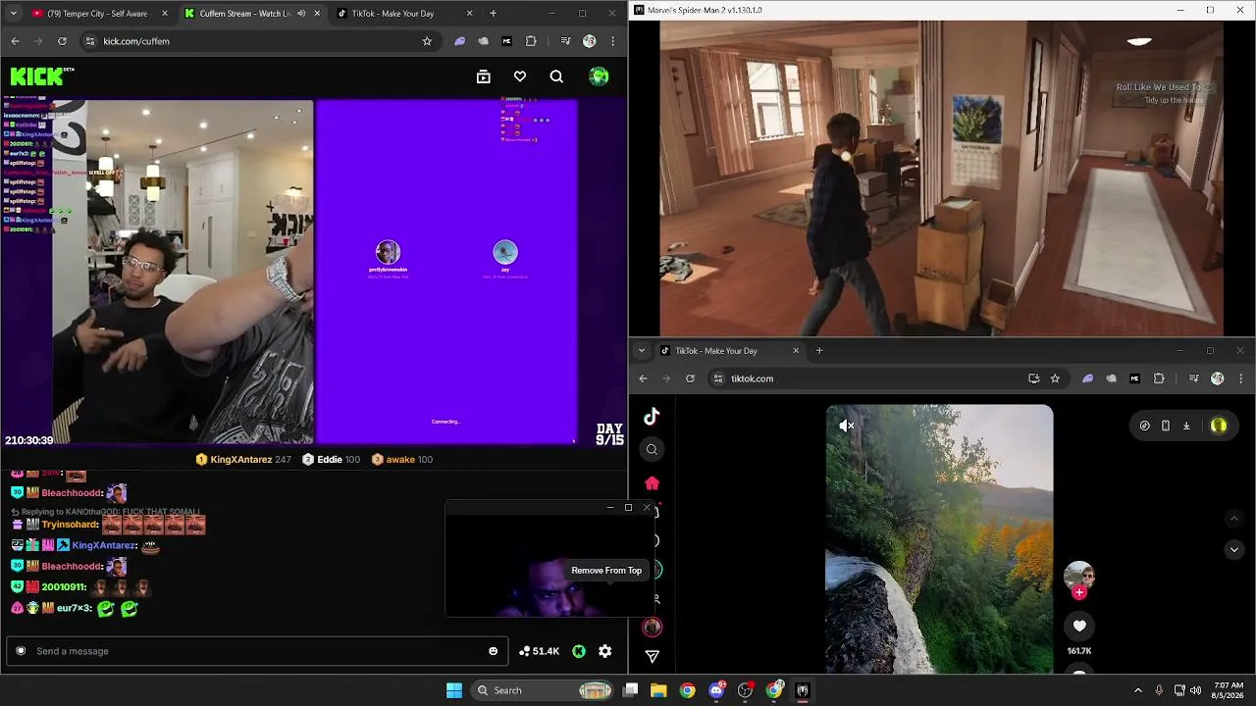Open the green Kick gift icon in chat
This screenshot has width=1256, height=706.
click(x=579, y=651)
